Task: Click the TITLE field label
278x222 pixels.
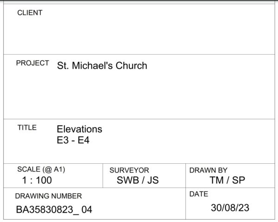Action: pos(27,128)
